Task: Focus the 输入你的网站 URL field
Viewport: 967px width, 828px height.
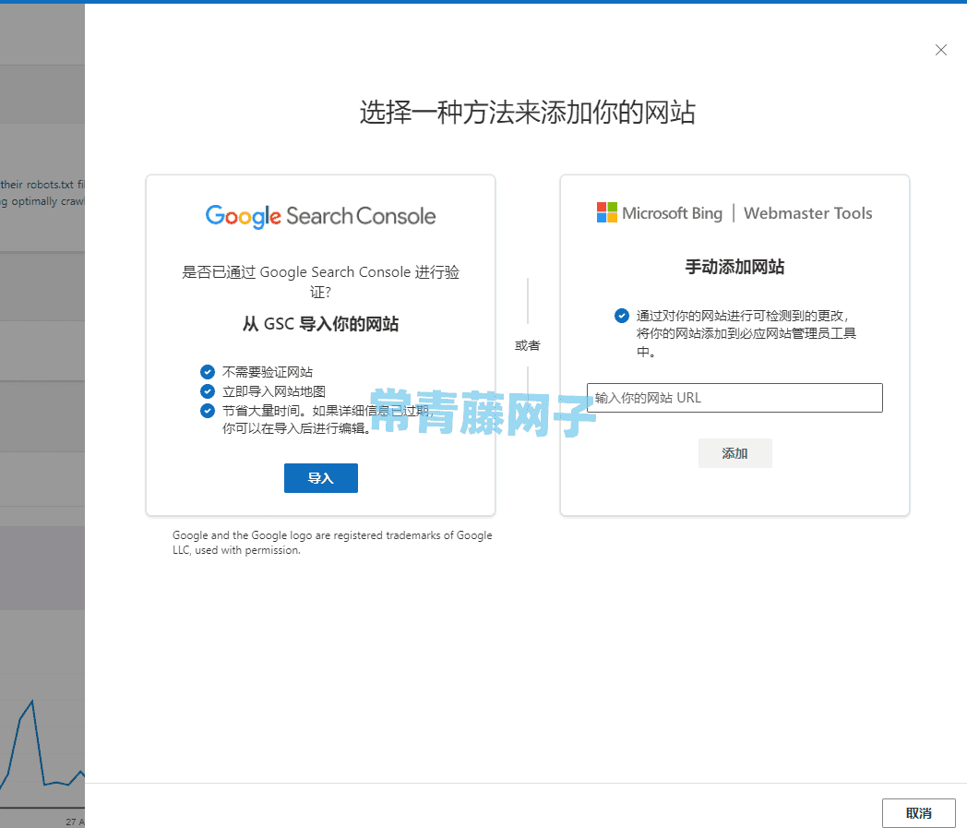Action: (734, 398)
